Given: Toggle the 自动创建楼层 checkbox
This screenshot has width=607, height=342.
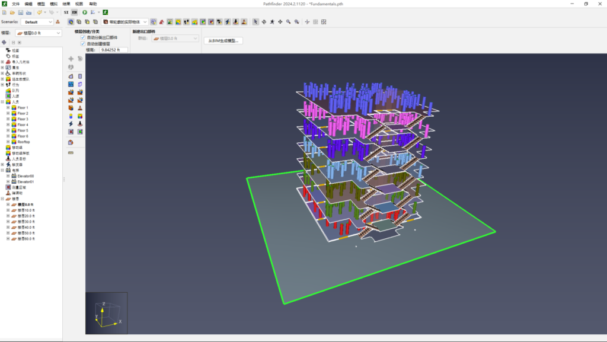Looking at the screenshot, I should click(83, 43).
